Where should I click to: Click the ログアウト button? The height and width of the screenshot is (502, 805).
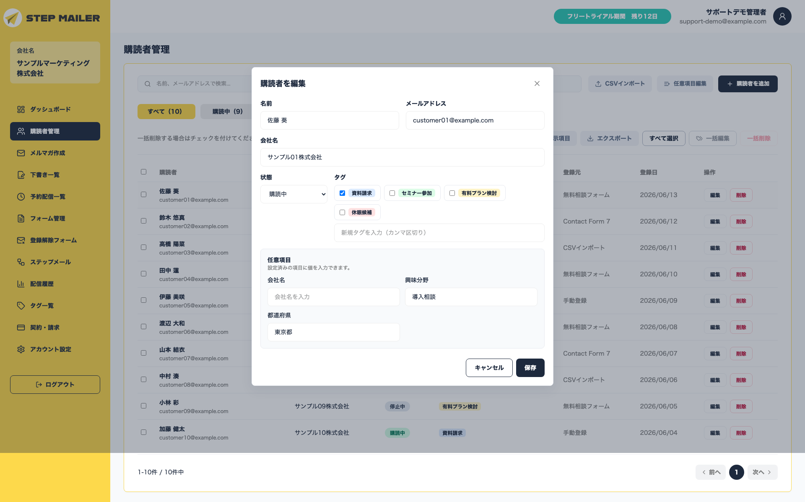(55, 385)
